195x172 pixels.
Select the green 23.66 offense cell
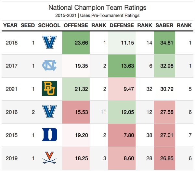coord(76,43)
